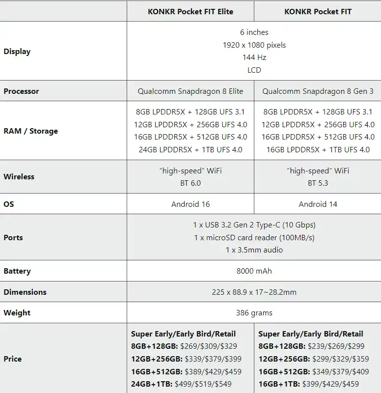The width and height of the screenshot is (381, 393).
Task: Click the Android 16 cell
Action: coord(190,204)
